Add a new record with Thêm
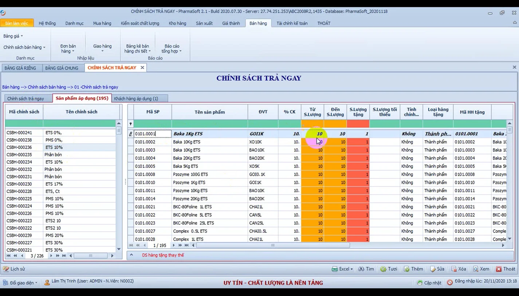 413,269
